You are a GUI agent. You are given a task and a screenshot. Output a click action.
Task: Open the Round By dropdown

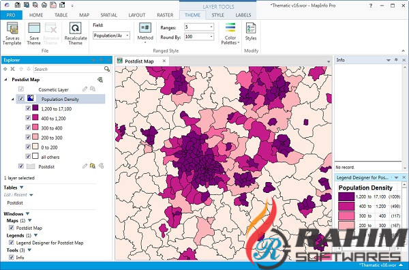211,37
